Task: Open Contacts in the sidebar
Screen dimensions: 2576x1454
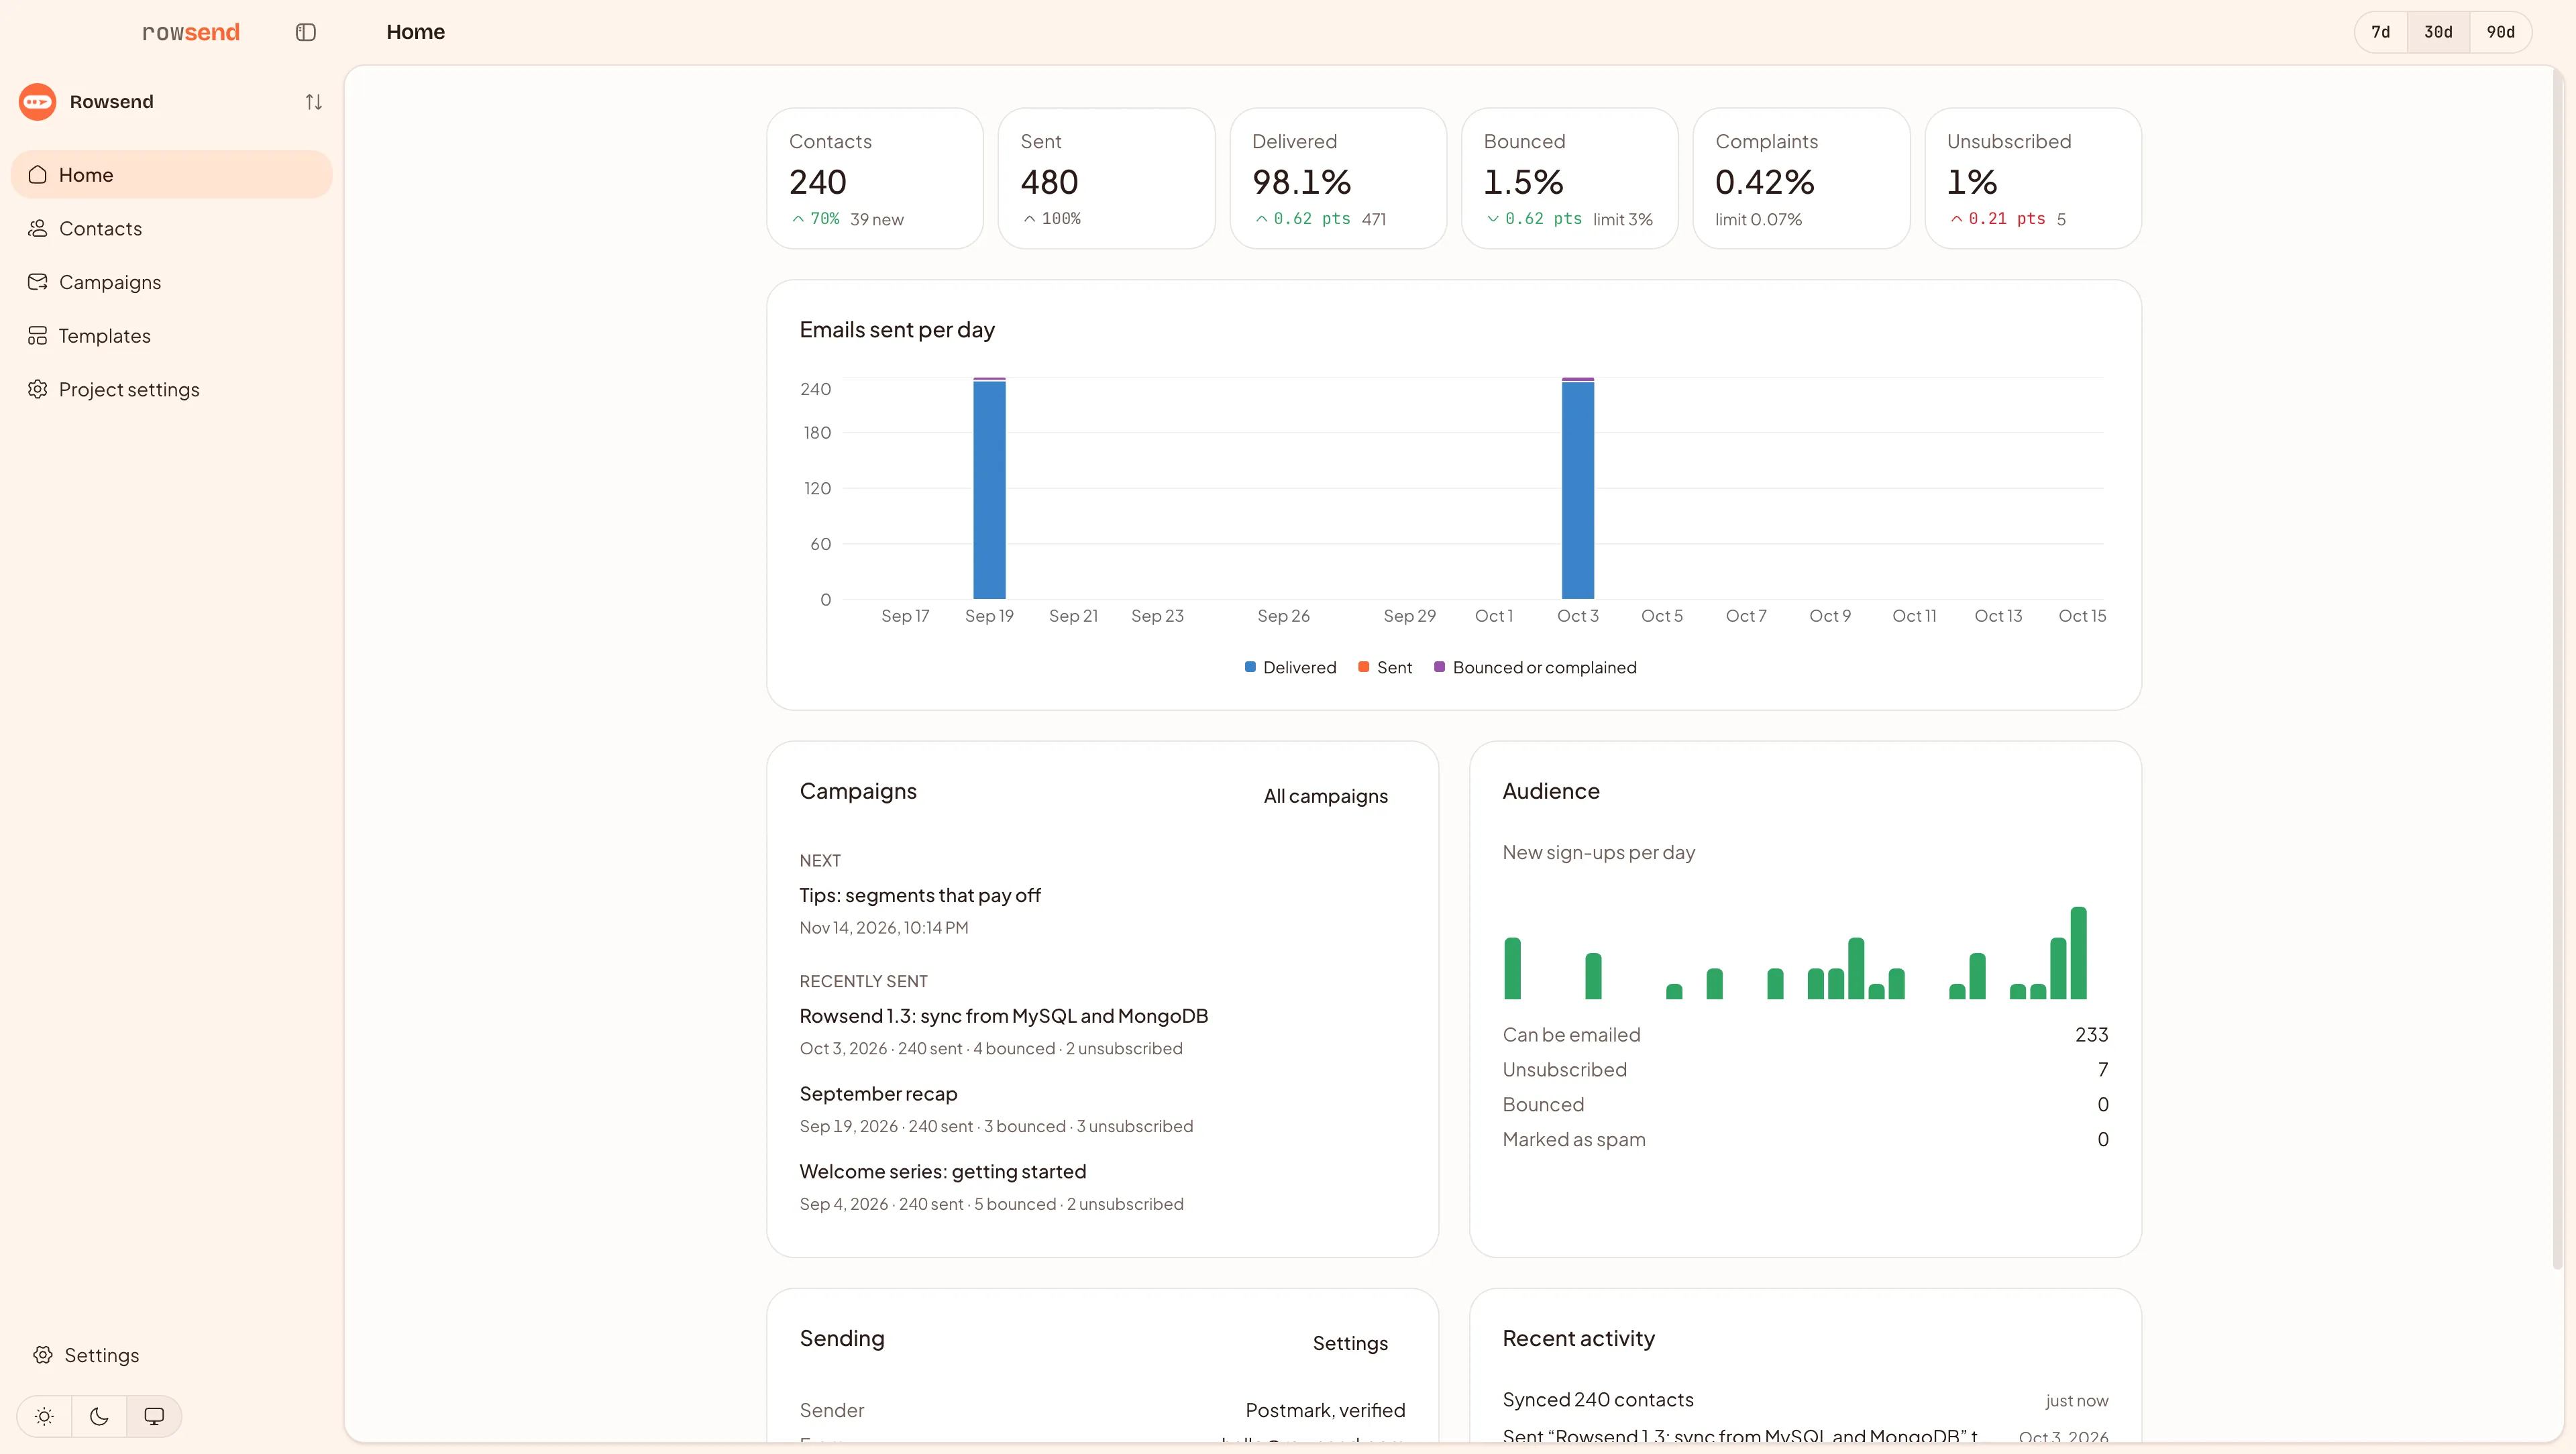Action: pos(171,229)
